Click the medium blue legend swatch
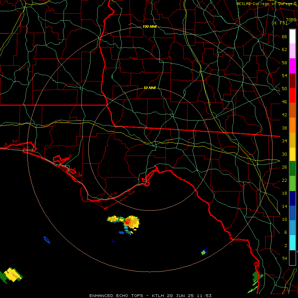The image size is (298, 298). coord(292,213)
